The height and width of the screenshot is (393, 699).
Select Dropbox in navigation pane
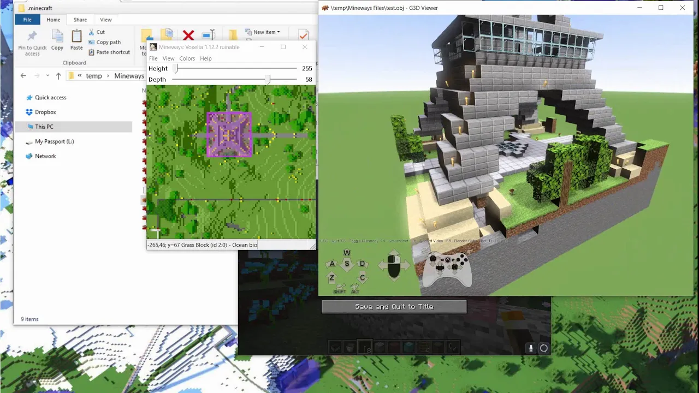tap(45, 112)
